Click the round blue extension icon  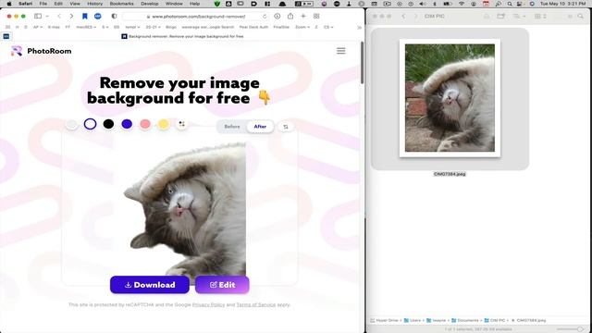pyautogui.click(x=98, y=17)
